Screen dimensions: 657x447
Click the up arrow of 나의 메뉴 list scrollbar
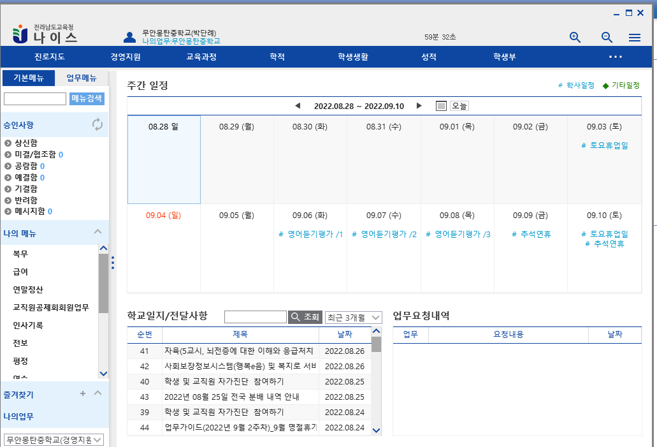[103, 248]
